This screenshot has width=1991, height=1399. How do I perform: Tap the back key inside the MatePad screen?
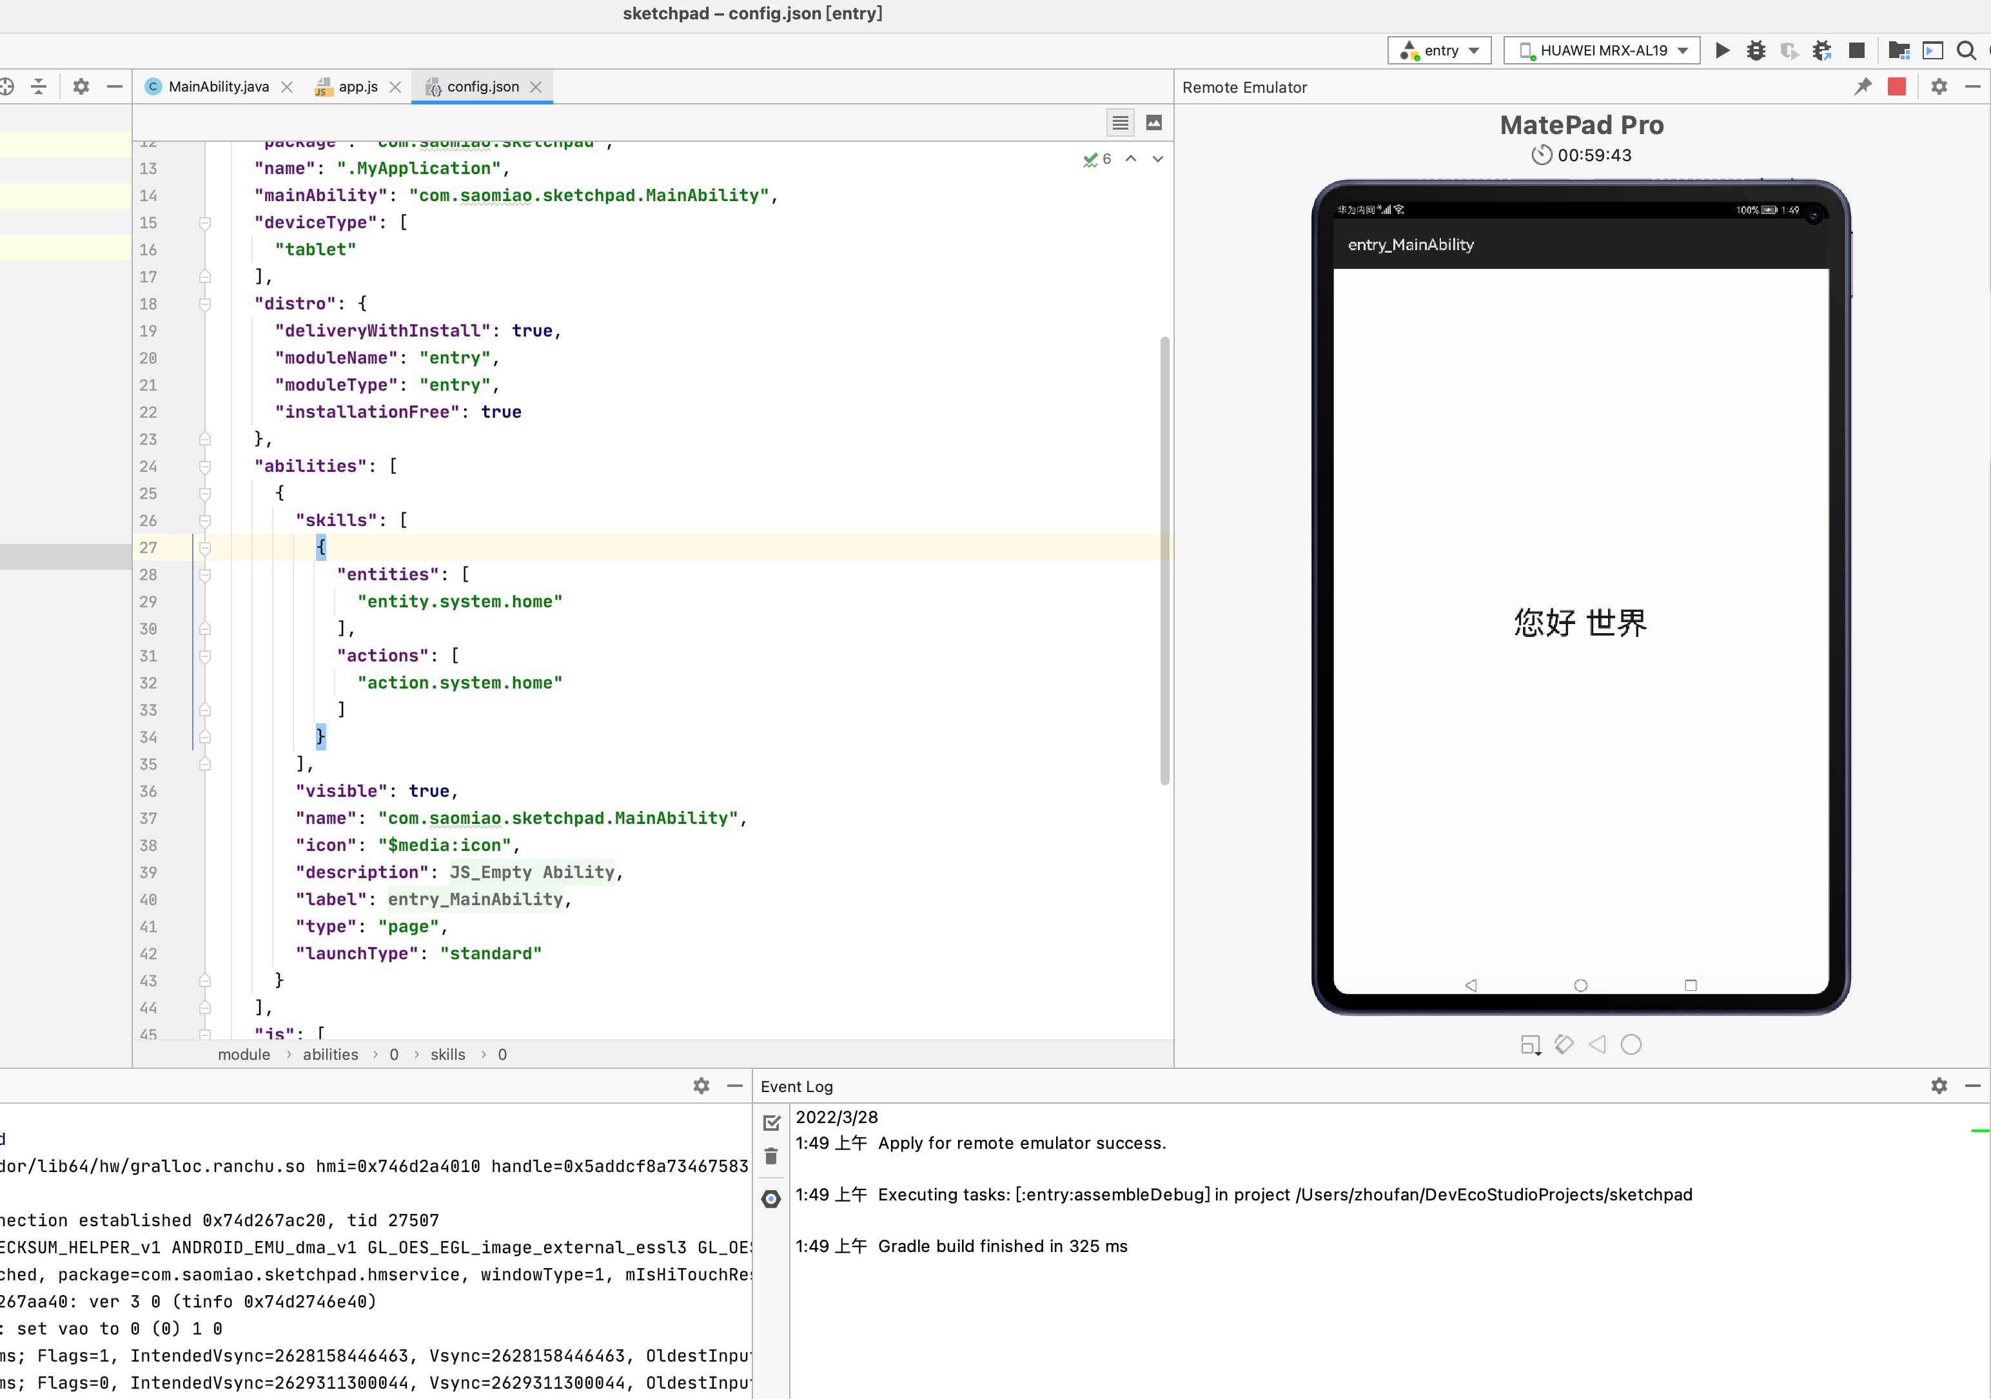1471,985
